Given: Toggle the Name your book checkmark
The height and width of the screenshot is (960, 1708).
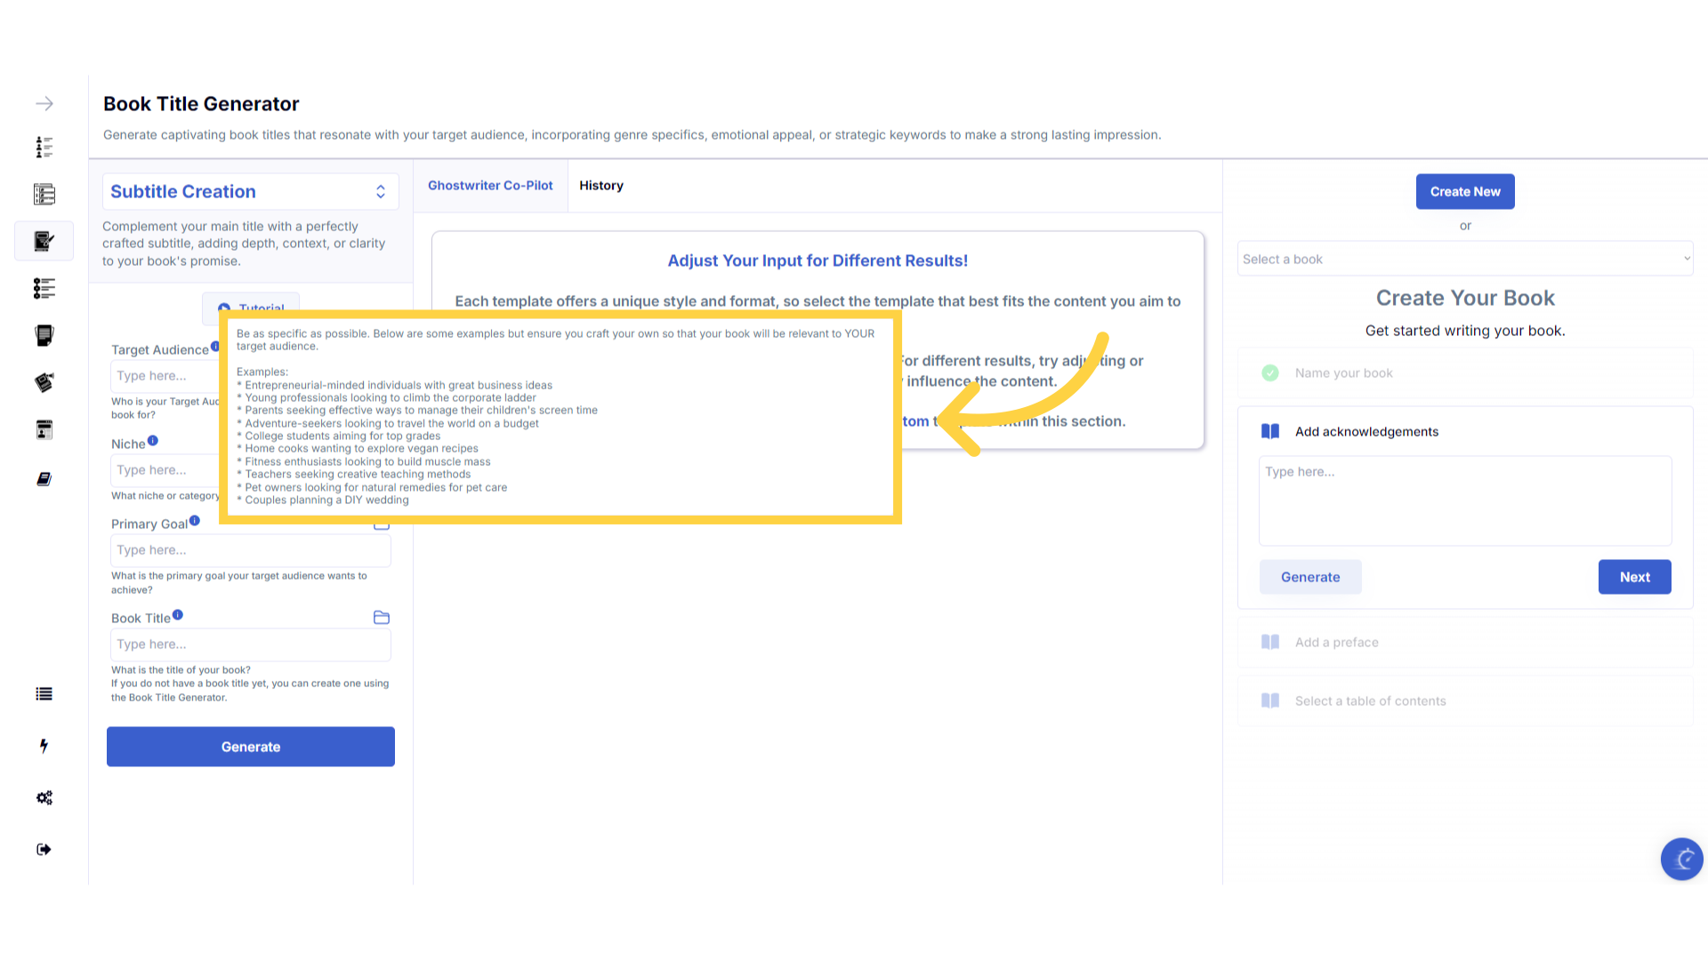Looking at the screenshot, I should [1270, 373].
